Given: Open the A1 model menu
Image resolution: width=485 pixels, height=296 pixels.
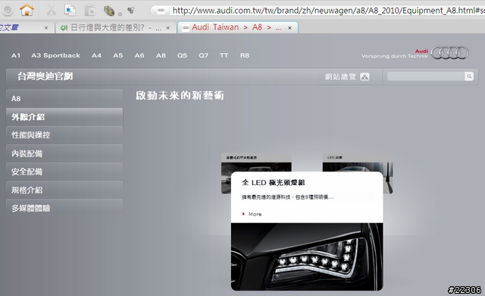Looking at the screenshot, I should 16,55.
